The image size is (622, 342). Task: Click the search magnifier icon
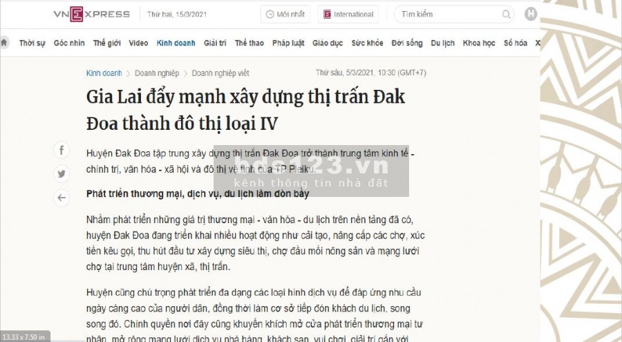pos(505,15)
